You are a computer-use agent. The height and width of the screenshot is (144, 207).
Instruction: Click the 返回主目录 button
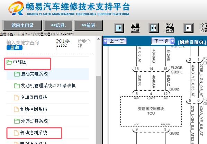tap(22, 25)
